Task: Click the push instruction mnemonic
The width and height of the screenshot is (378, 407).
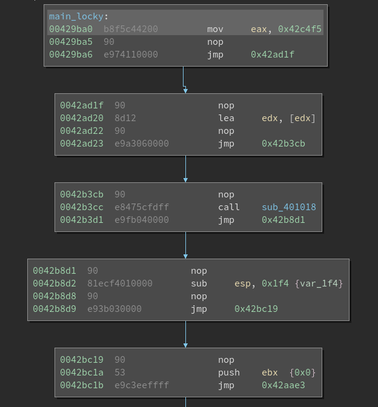Action: (229, 372)
